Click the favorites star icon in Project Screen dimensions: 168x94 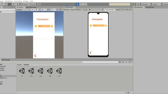point(127,62)
